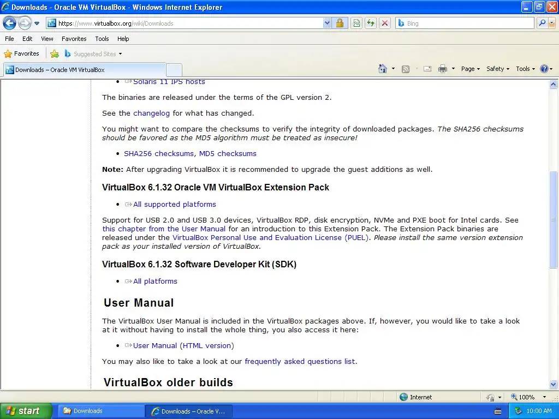Screen dimensions: 559x419
Task: Click the Read Mail icon
Action: [427, 69]
